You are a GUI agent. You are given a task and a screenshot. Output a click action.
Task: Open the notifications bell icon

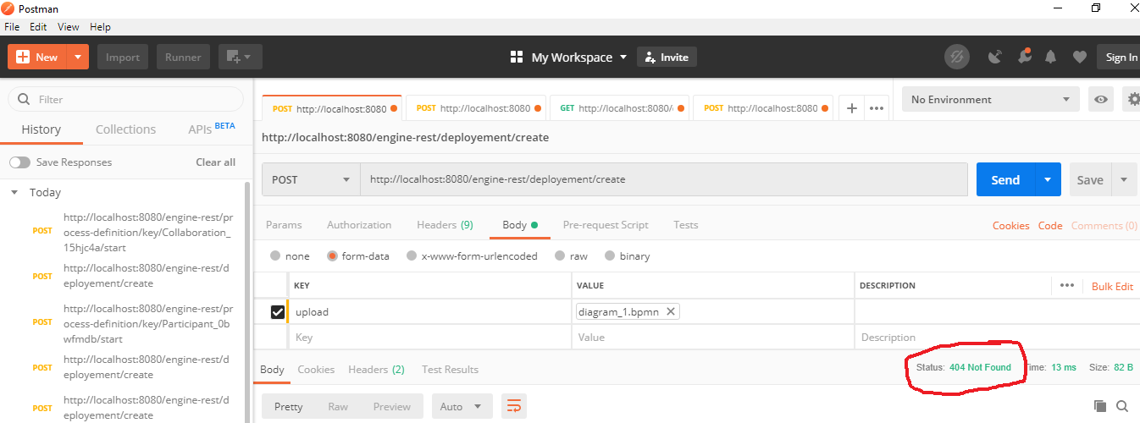[1050, 57]
